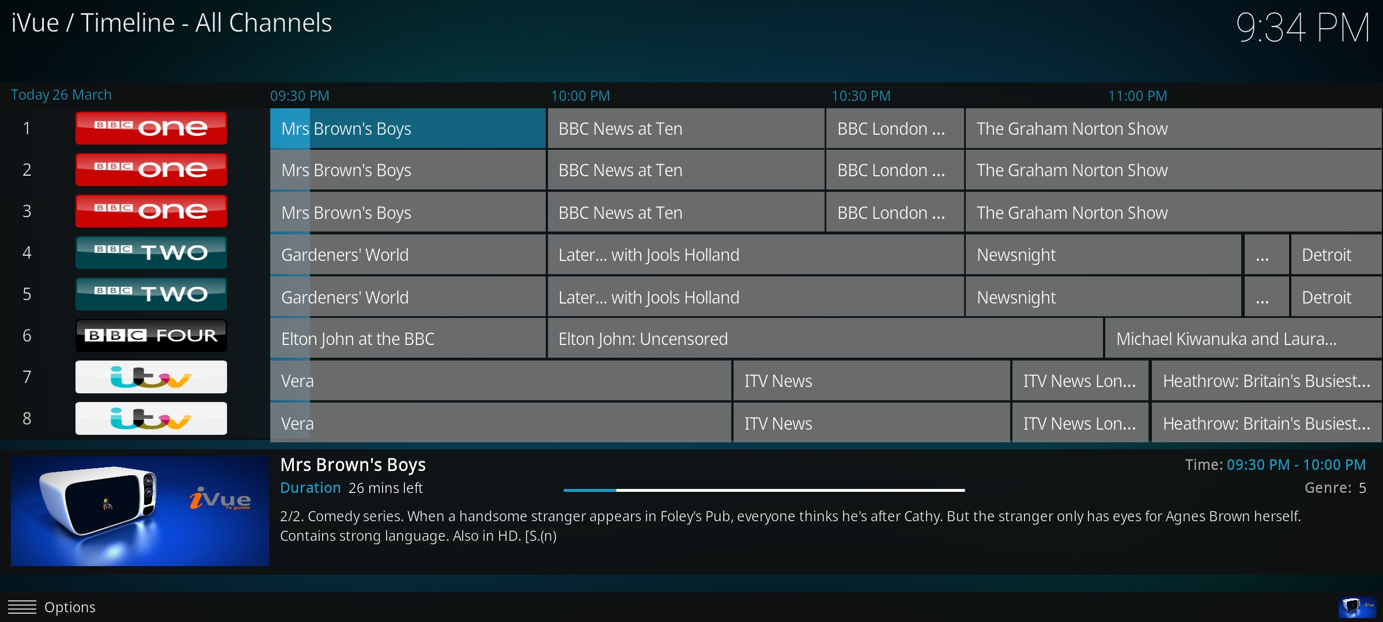Click channel number 1
Image resolution: width=1383 pixels, height=622 pixels.
point(27,128)
